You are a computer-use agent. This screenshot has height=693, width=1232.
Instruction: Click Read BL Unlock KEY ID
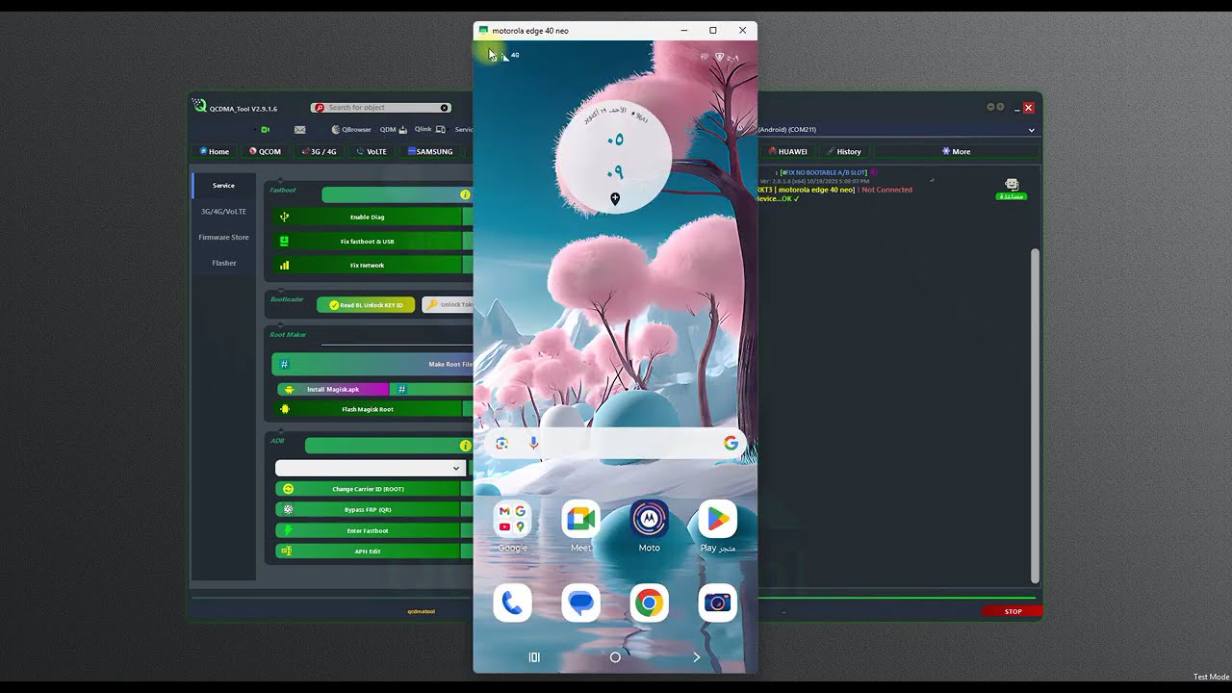tap(366, 304)
